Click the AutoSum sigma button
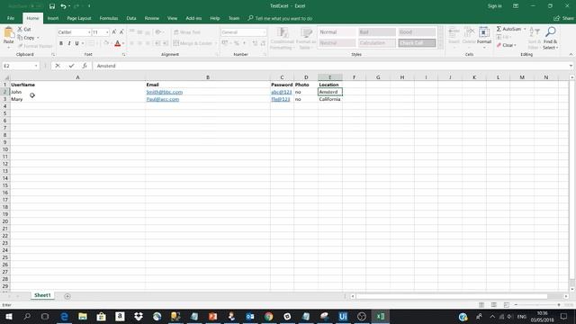Screen dimensions: 576x324 [508, 29]
